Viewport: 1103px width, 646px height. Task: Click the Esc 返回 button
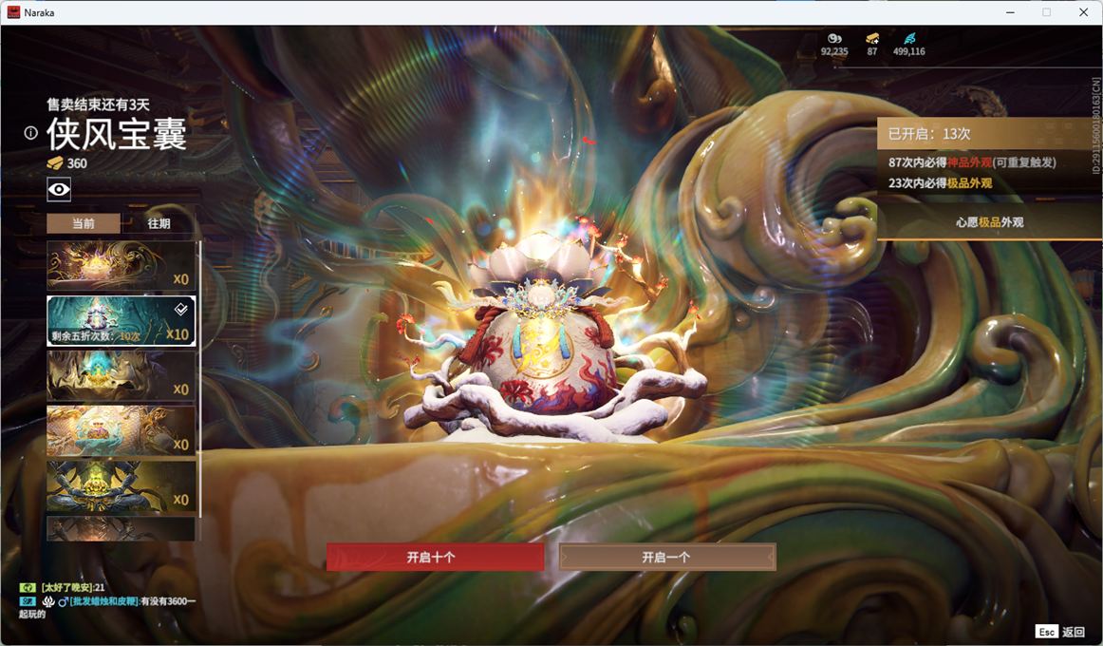pos(1061,631)
